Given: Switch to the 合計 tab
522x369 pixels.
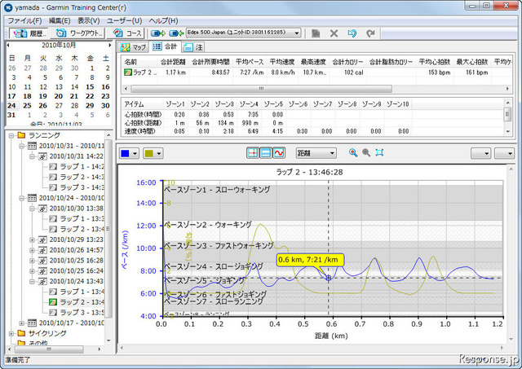Looking at the screenshot, I should coord(165,47).
